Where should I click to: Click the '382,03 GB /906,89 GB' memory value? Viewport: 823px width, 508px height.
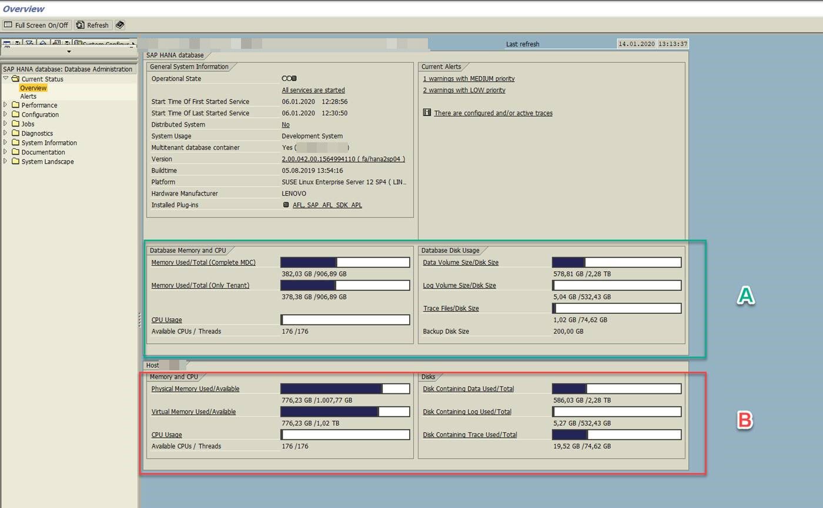coord(314,274)
